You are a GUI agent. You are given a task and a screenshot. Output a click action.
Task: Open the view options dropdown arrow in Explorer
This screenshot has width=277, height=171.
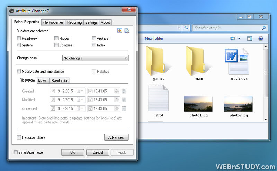[239, 38]
